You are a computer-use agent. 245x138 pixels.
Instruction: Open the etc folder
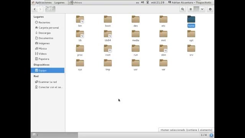[163, 21]
